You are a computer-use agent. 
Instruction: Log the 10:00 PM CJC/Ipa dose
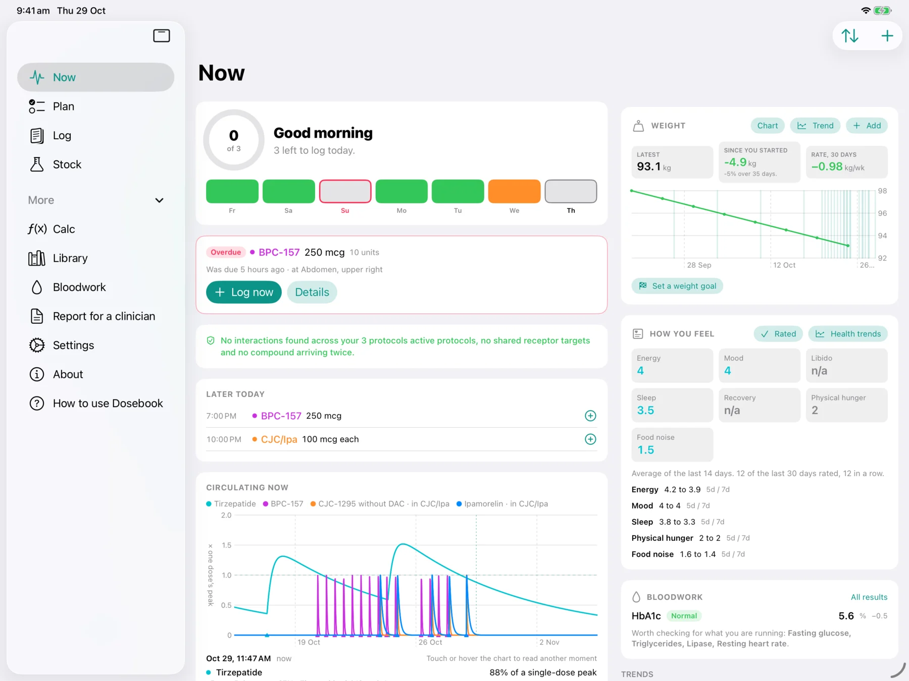(x=590, y=439)
